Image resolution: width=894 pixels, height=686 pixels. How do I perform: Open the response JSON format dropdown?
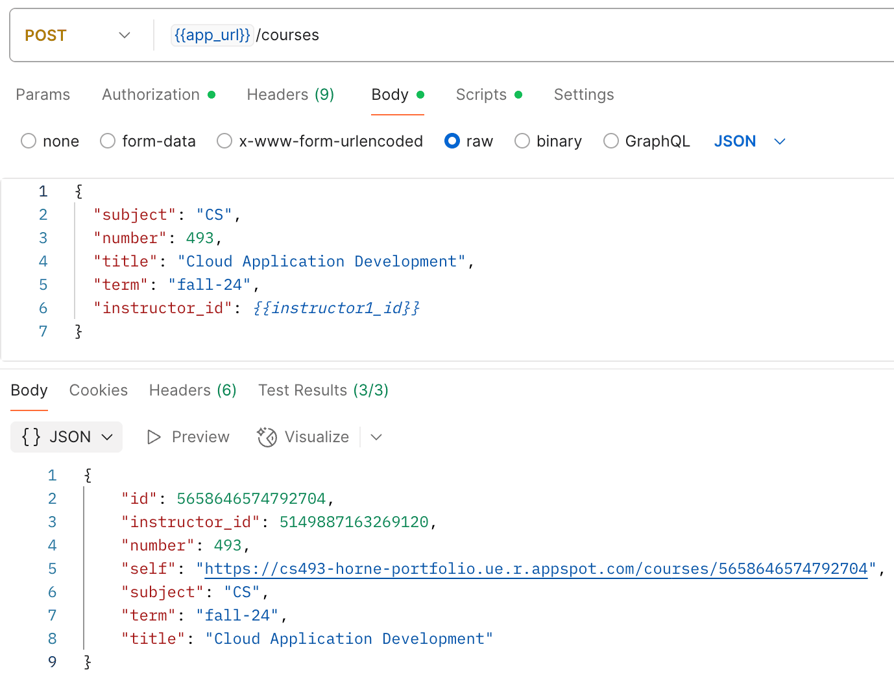67,437
